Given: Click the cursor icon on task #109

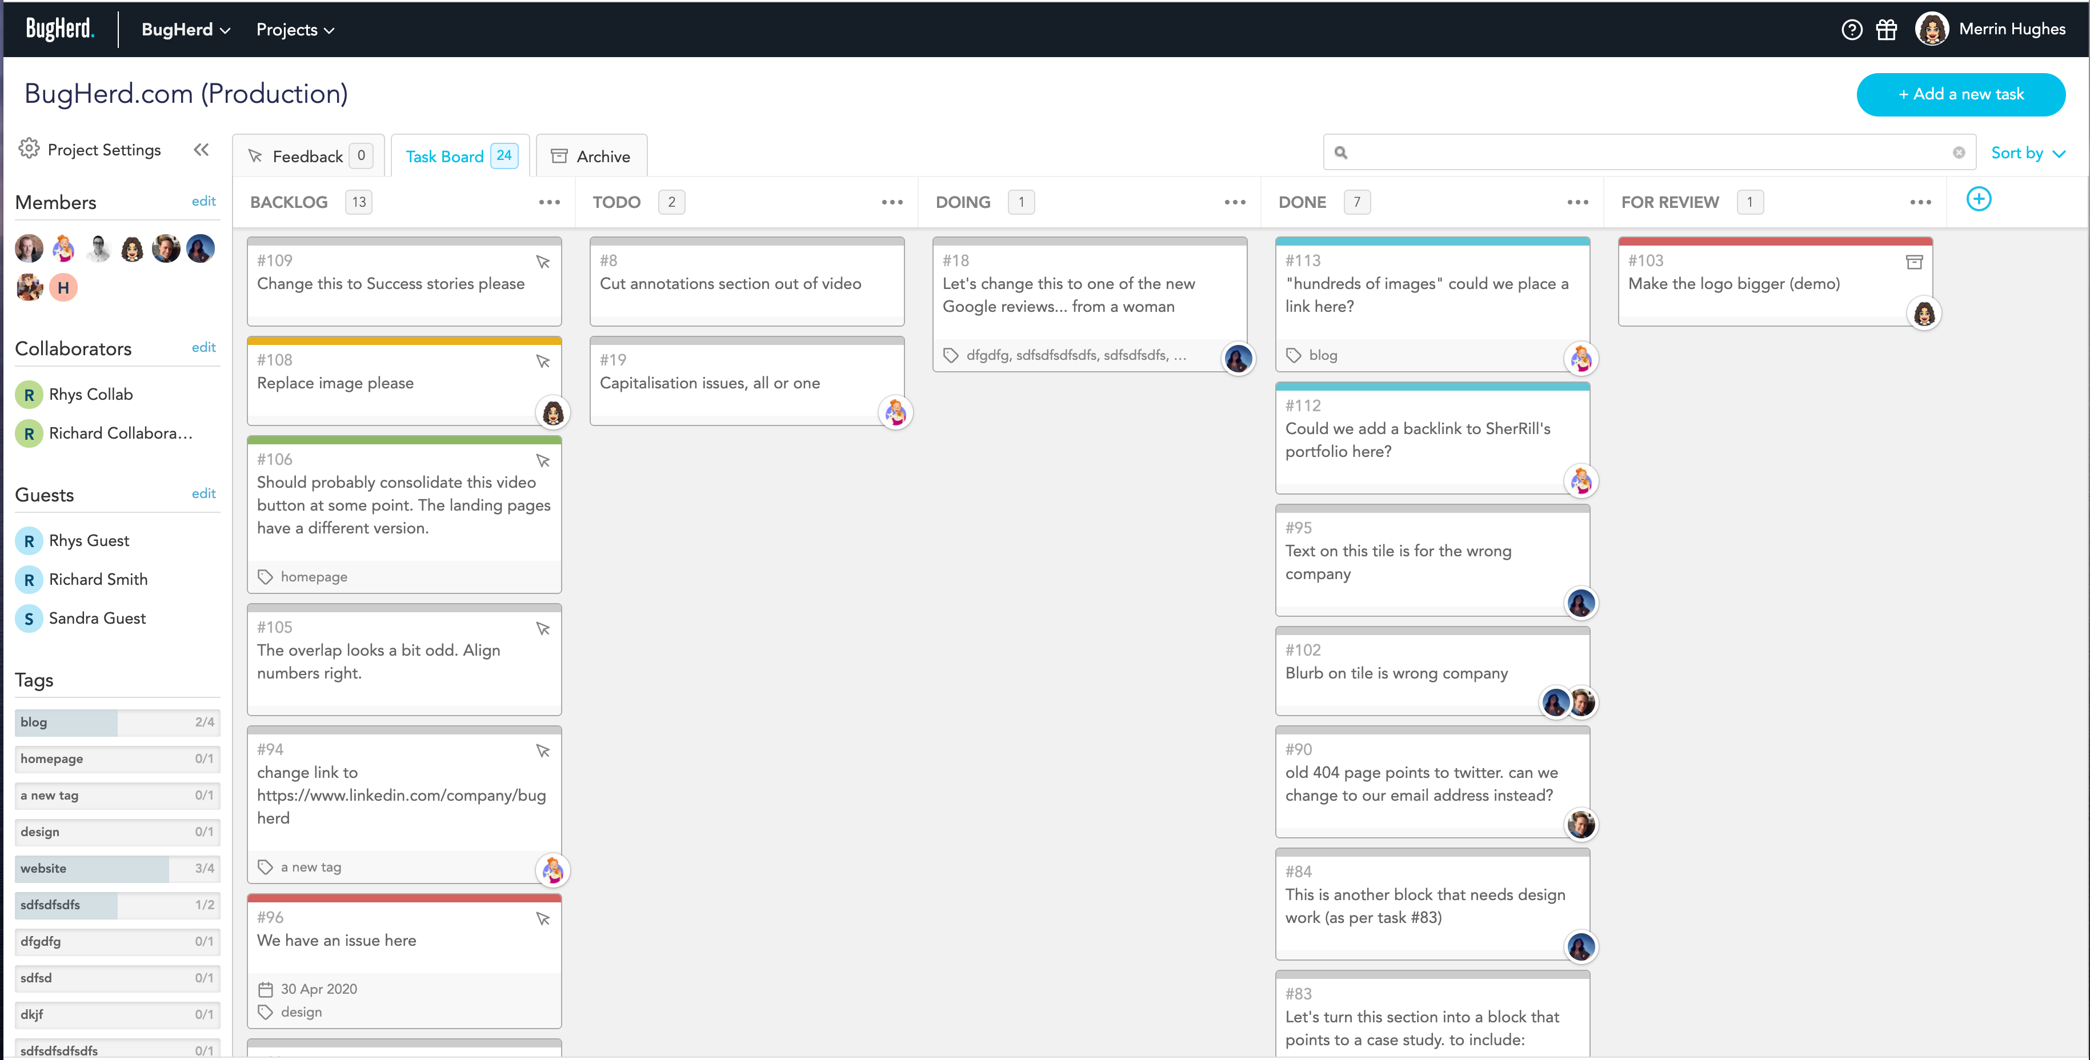Looking at the screenshot, I should (x=543, y=262).
